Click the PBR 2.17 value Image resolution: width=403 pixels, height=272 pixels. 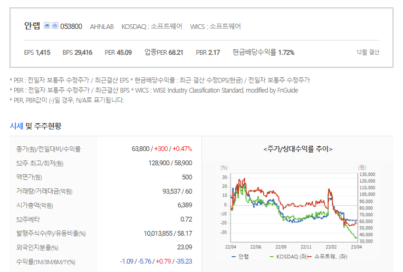pyautogui.click(x=208, y=53)
